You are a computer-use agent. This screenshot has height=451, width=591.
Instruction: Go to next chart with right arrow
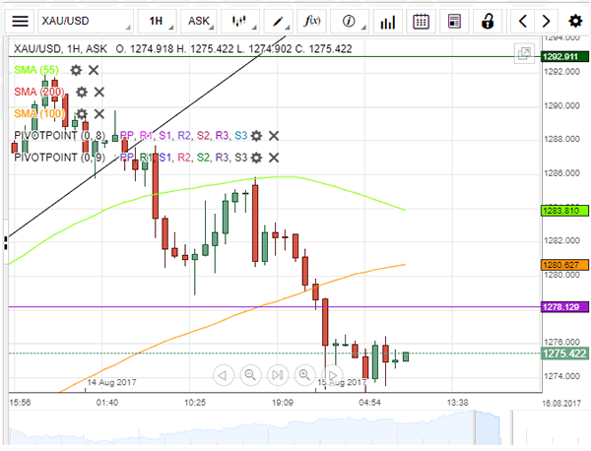(546, 21)
